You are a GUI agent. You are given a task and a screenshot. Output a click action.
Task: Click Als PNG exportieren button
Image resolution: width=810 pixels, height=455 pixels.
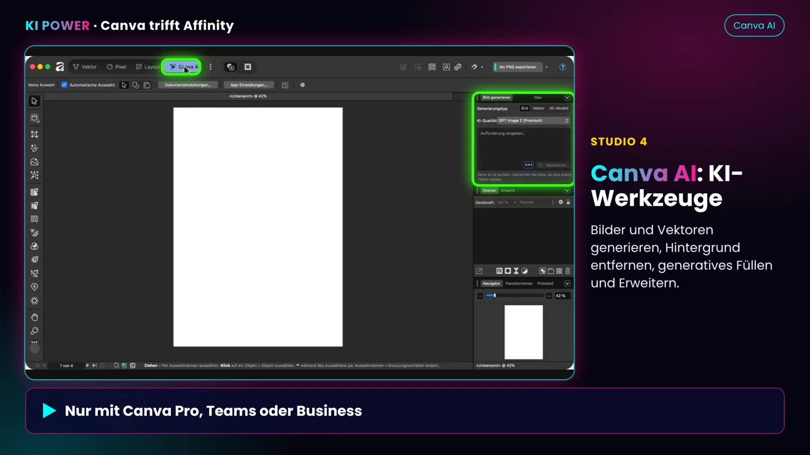tap(517, 67)
